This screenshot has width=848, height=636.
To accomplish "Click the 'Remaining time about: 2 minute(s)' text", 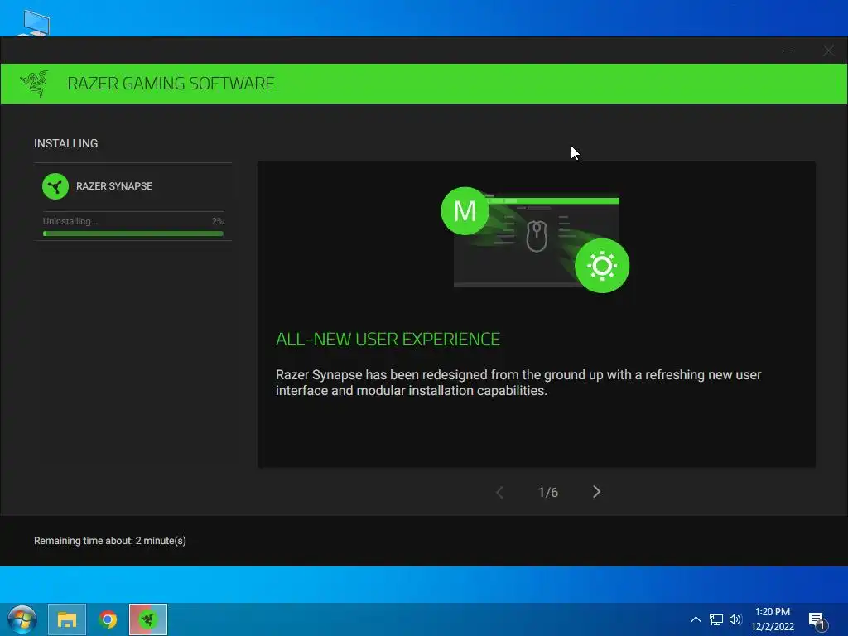I will pyautogui.click(x=110, y=541).
